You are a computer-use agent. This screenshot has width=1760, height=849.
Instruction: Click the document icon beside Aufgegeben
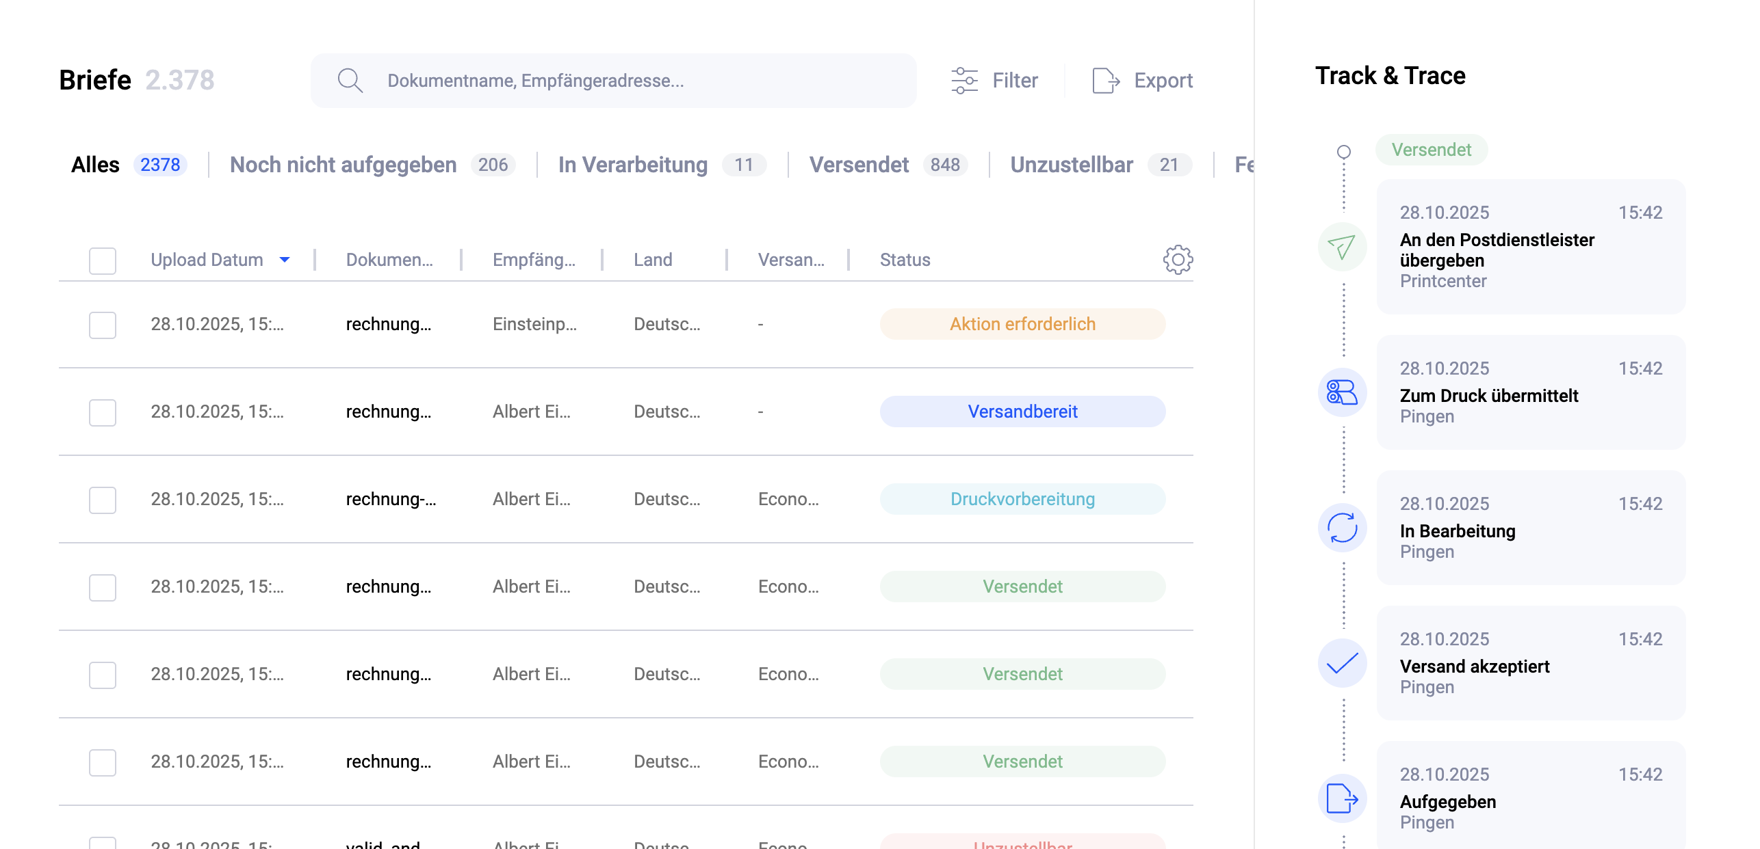(x=1341, y=798)
